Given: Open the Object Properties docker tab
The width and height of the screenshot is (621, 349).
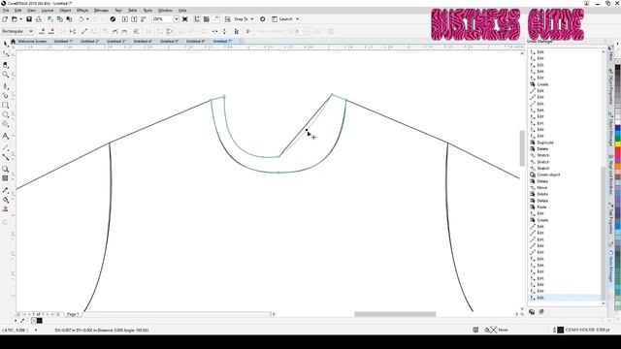Looking at the screenshot, I should point(610,86).
